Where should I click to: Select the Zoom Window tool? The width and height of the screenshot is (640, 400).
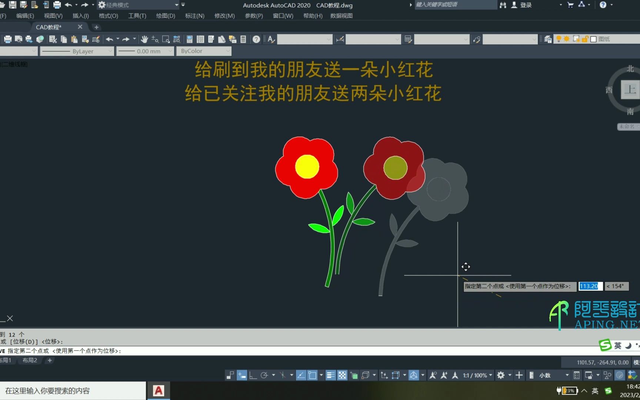166,39
